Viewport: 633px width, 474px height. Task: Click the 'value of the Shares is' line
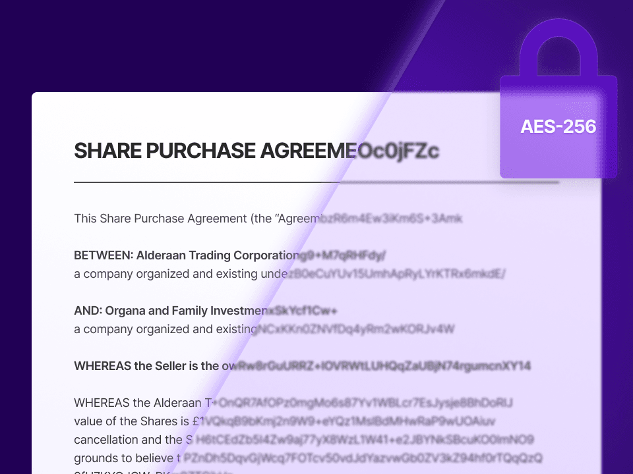click(136, 421)
